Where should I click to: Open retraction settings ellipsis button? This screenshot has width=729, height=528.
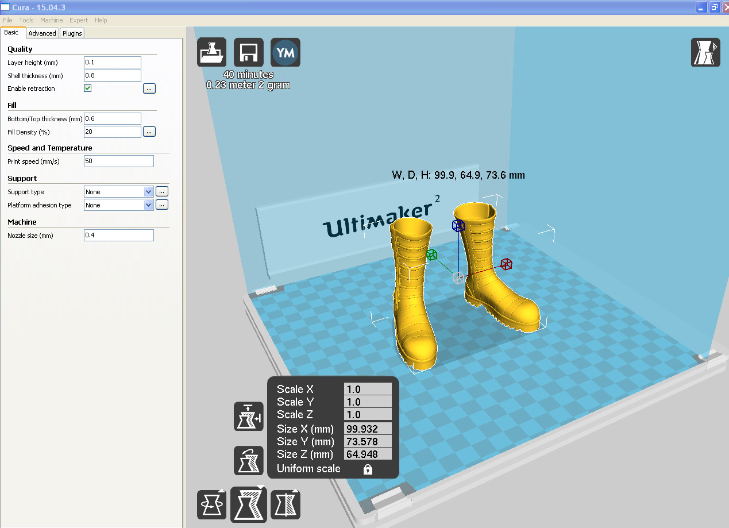(x=149, y=88)
